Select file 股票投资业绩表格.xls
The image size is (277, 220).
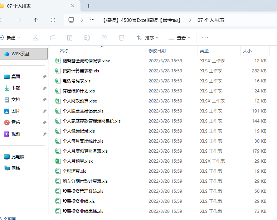tap(83, 211)
